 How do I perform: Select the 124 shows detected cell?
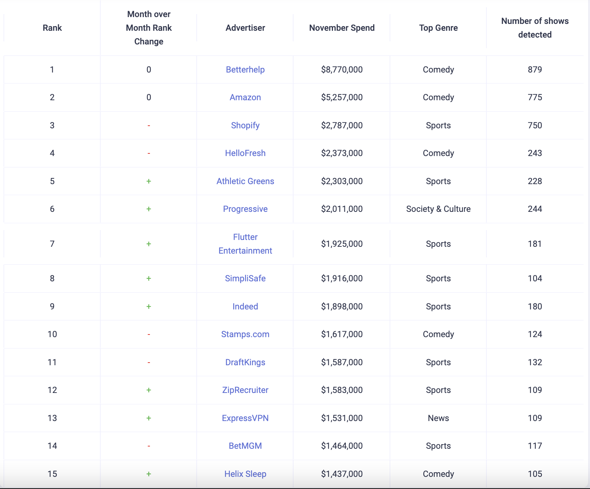point(535,334)
